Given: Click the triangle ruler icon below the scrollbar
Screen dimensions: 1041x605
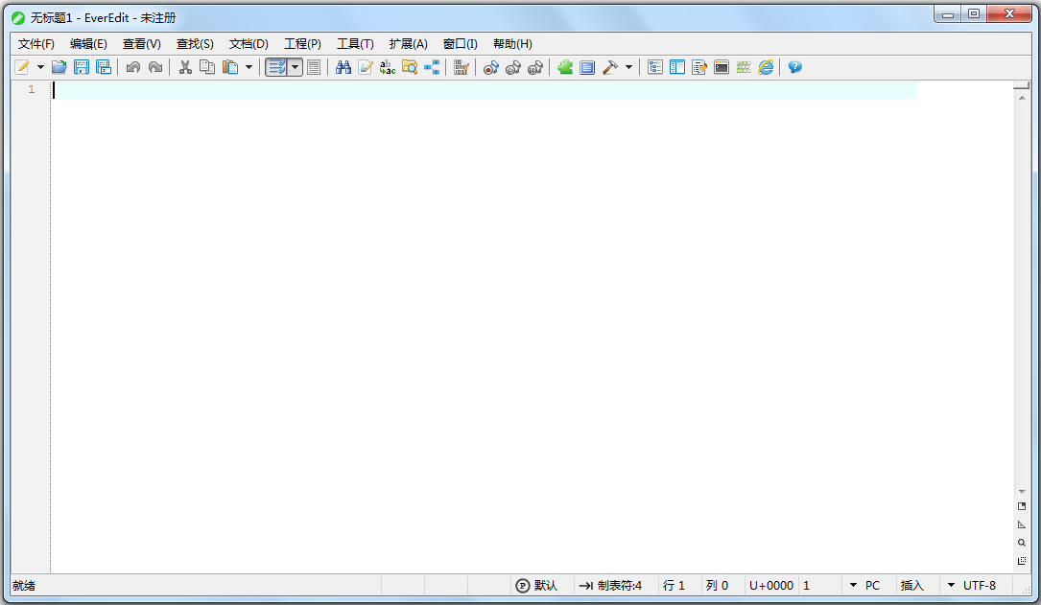Looking at the screenshot, I should (1022, 524).
